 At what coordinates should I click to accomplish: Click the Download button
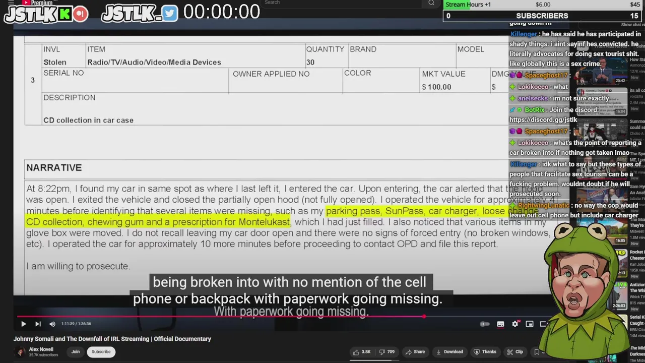click(449, 352)
